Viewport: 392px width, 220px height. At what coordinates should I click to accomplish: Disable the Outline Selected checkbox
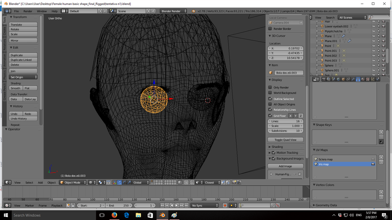[x=270, y=99]
